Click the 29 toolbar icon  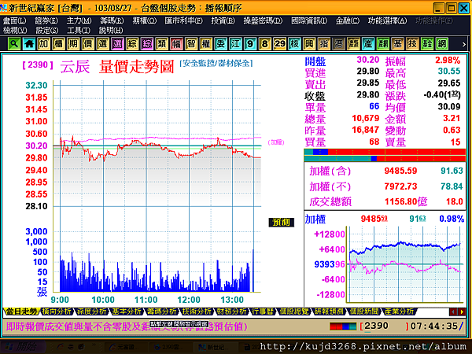tap(279, 44)
